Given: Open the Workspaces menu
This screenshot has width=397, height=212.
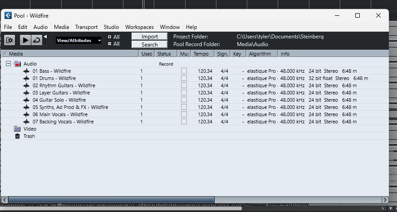Looking at the screenshot, I should pos(139,27).
